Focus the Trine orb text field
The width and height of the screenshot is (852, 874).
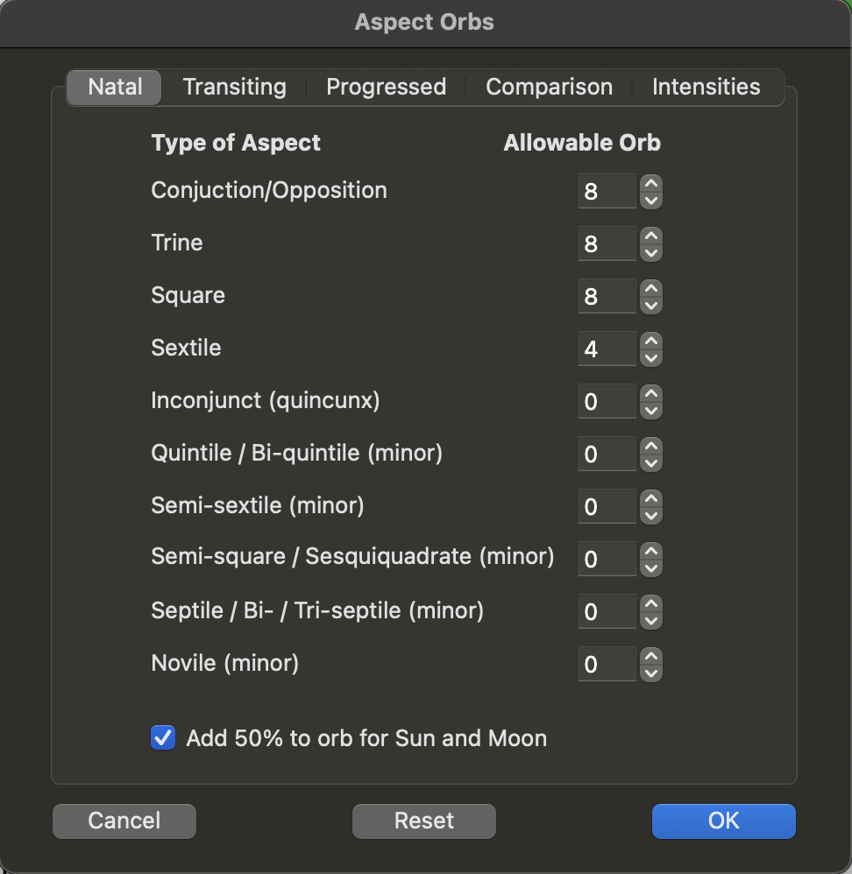(607, 244)
